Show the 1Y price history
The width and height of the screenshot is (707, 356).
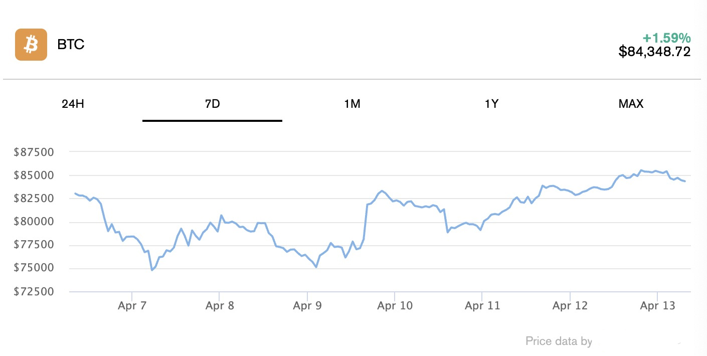coord(491,104)
